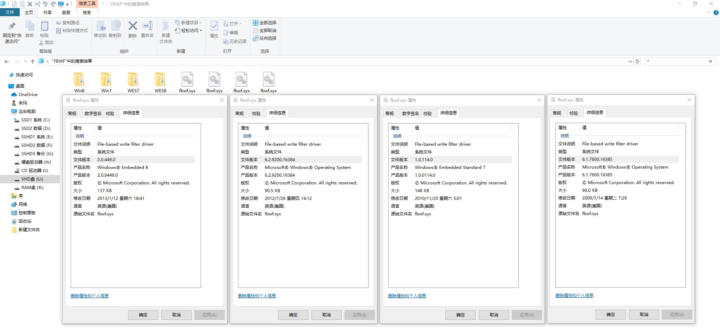Open the 文件 File menu
Image resolution: width=720 pixels, height=328 pixels.
(x=10, y=12)
